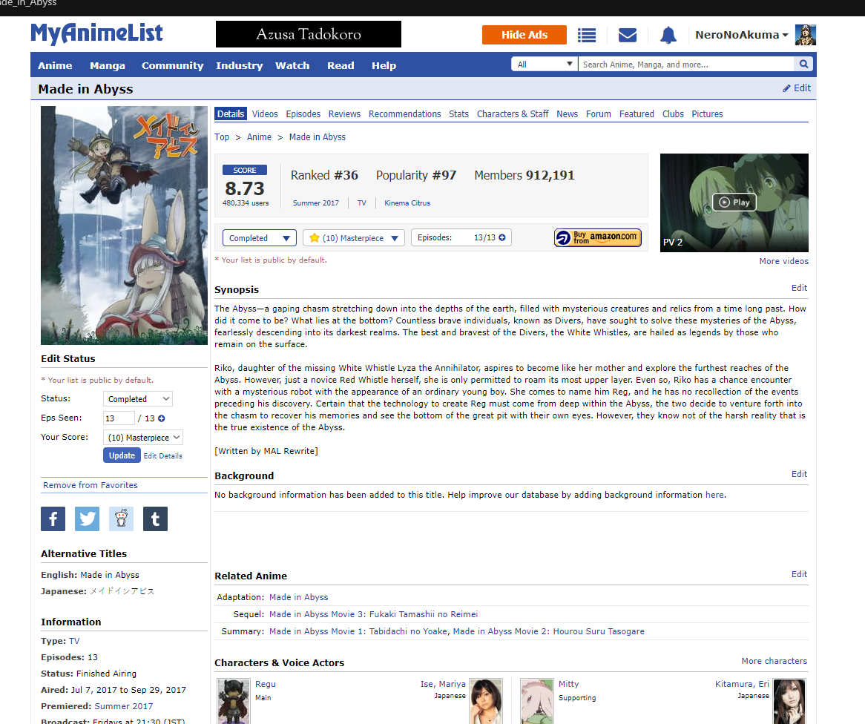Viewport: 865px width, 724px height.
Task: Play the PV 2 video
Action: (734, 203)
